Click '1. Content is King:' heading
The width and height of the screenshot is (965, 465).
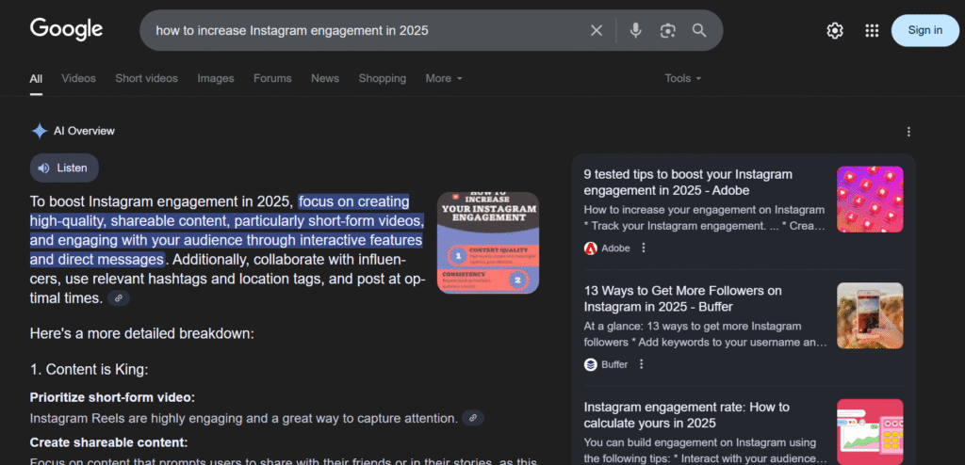(x=90, y=370)
